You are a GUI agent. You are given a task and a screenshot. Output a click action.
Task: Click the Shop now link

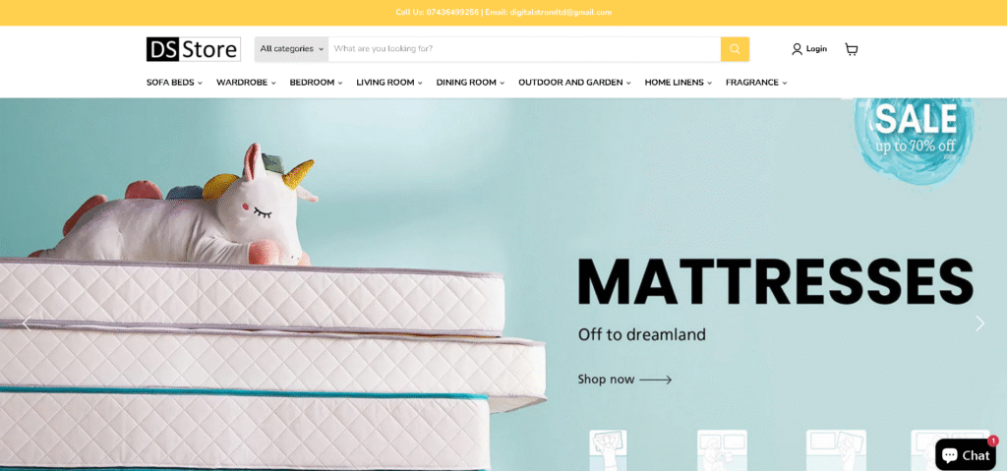coord(624,380)
